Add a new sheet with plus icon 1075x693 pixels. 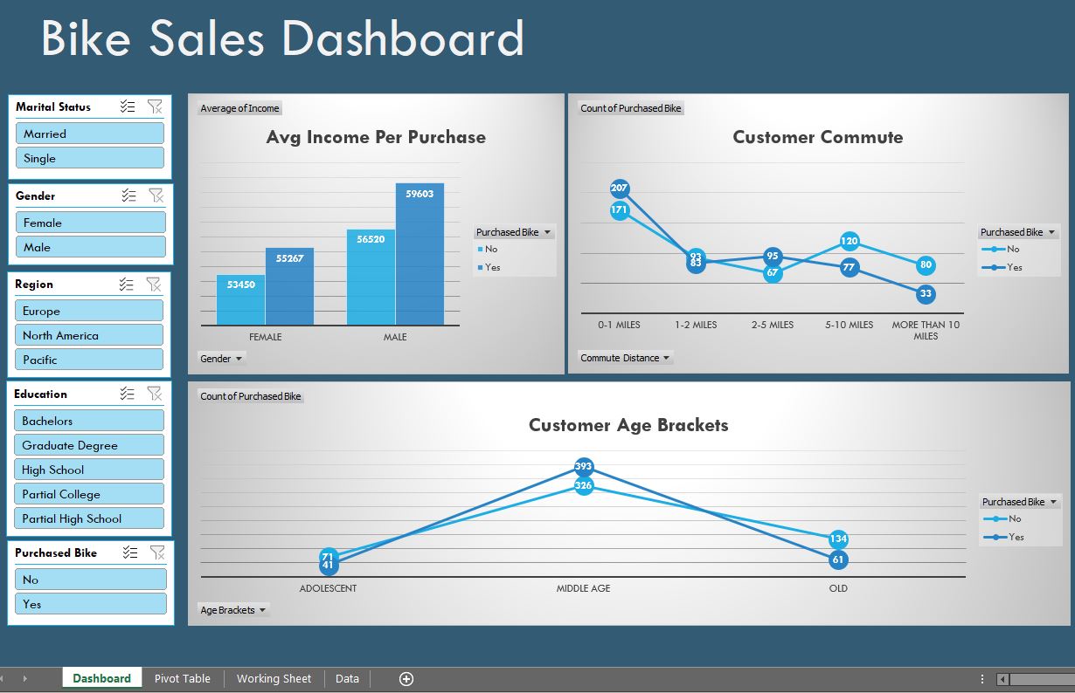406,678
